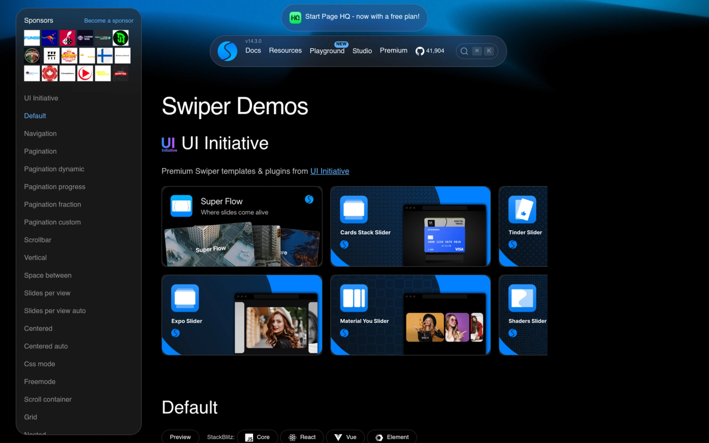Click the Preview button
Viewport: 709px width, 443px height.
pyautogui.click(x=180, y=437)
